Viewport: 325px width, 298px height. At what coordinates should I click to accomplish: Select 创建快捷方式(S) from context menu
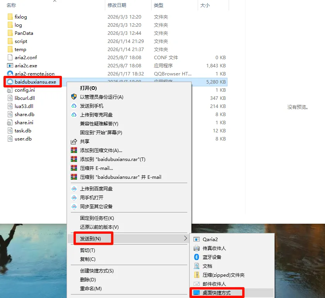tap(97, 271)
